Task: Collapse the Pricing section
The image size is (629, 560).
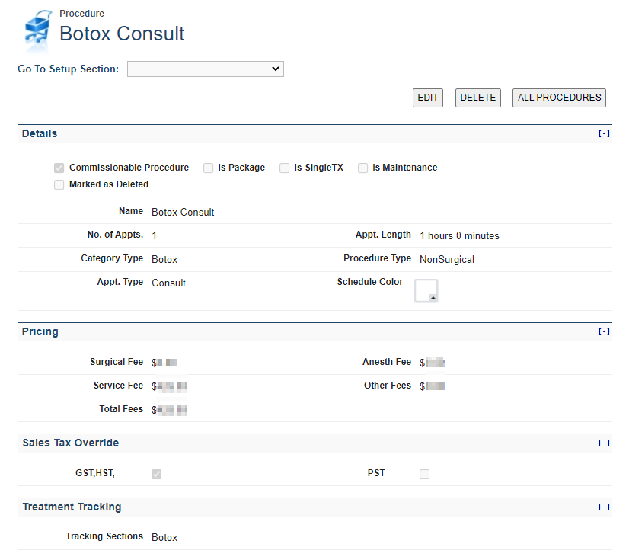Action: pos(603,332)
